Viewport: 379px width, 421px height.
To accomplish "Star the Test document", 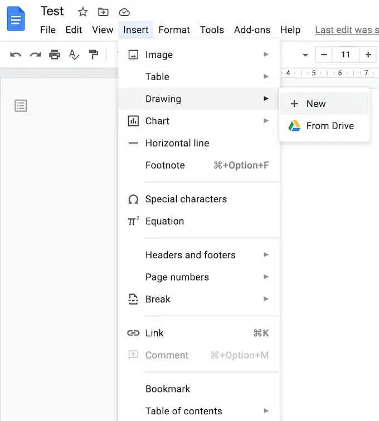I will pos(83,12).
